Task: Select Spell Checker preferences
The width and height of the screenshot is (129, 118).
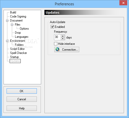Action: click(18, 53)
